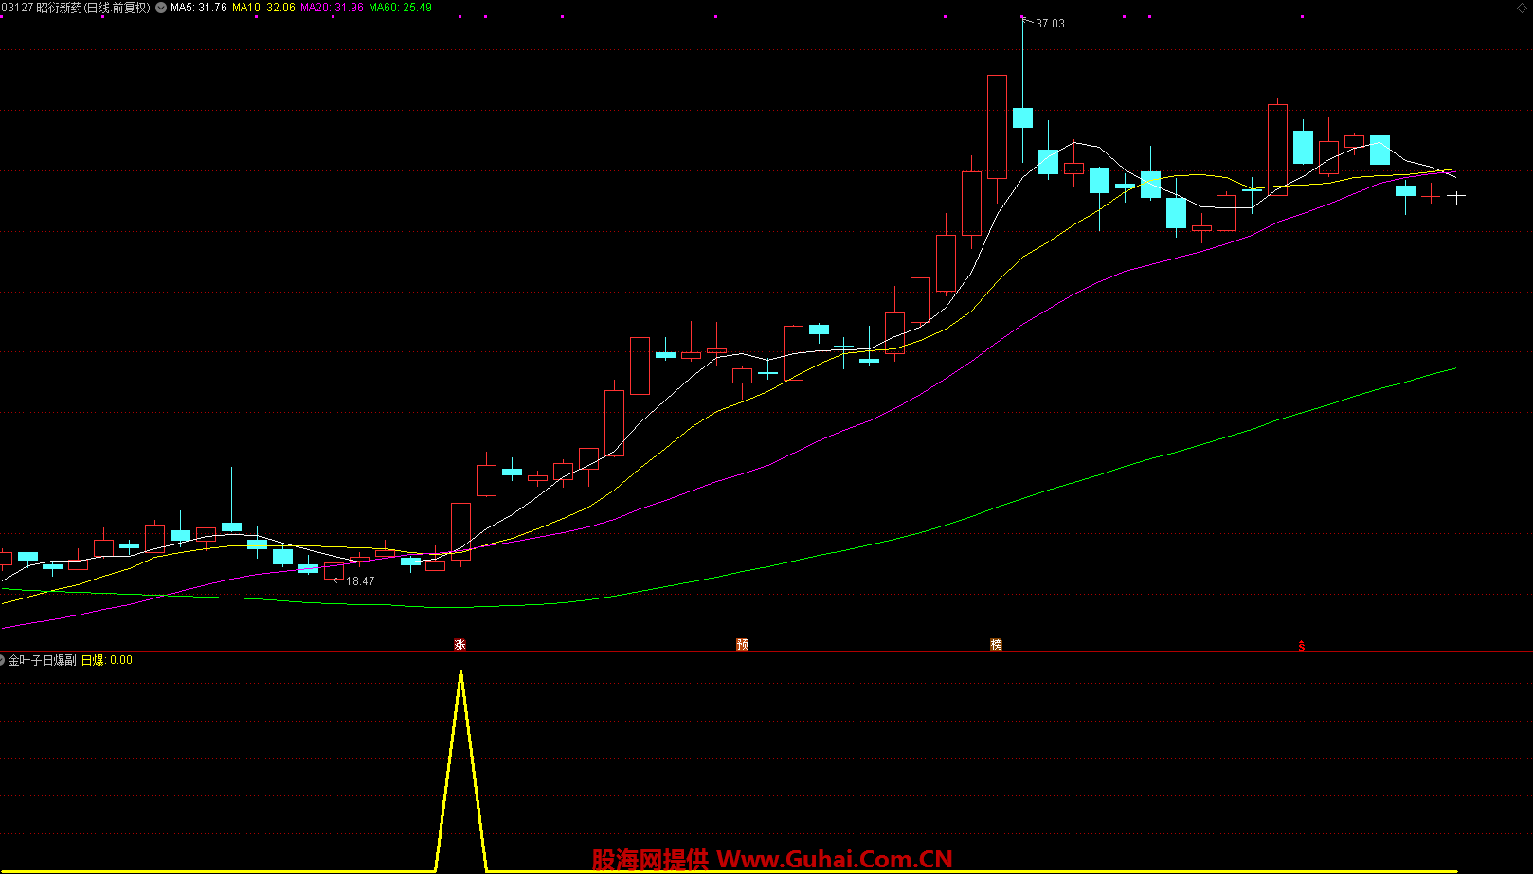Click the 37.03 high price label

click(1050, 24)
